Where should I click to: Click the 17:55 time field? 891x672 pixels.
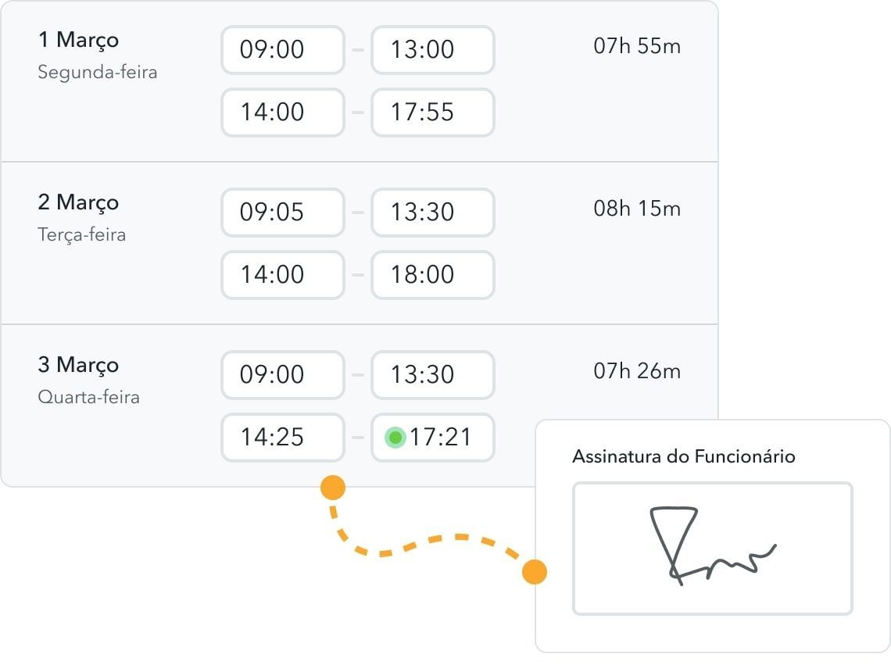point(433,113)
